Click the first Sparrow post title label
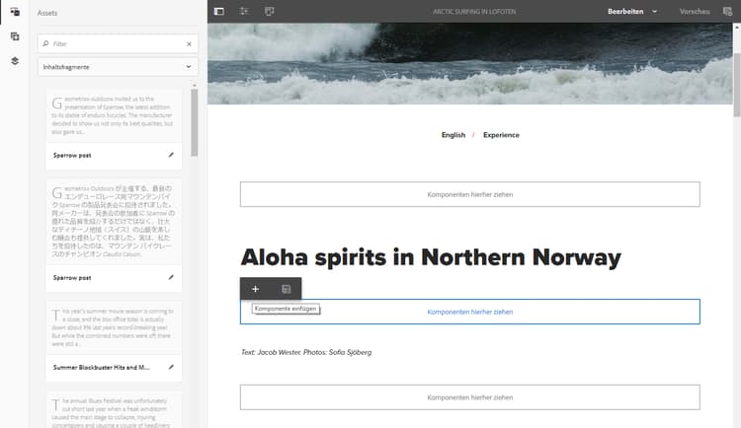741x428 pixels. tap(72, 155)
